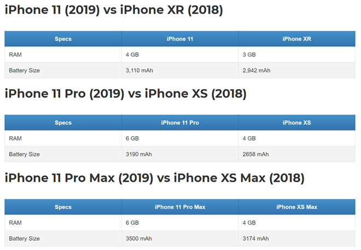Click the 2658 mAh battery value
The height and width of the screenshot is (250, 361).
point(255,154)
